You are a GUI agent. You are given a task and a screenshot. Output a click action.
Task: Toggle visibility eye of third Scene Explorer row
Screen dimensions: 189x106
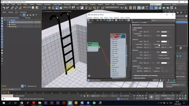(x=8, y=24)
